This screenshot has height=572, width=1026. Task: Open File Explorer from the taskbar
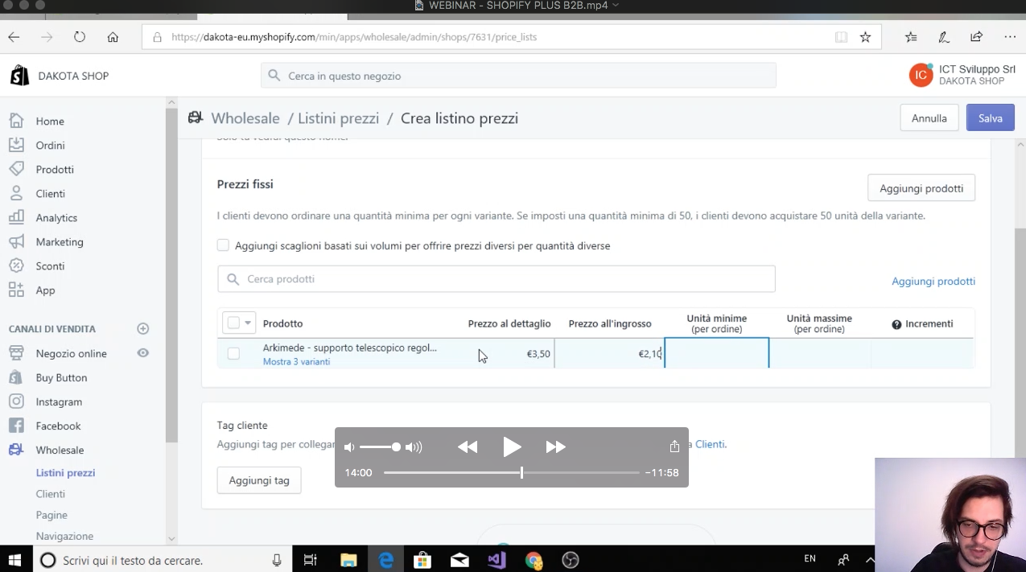click(348, 560)
